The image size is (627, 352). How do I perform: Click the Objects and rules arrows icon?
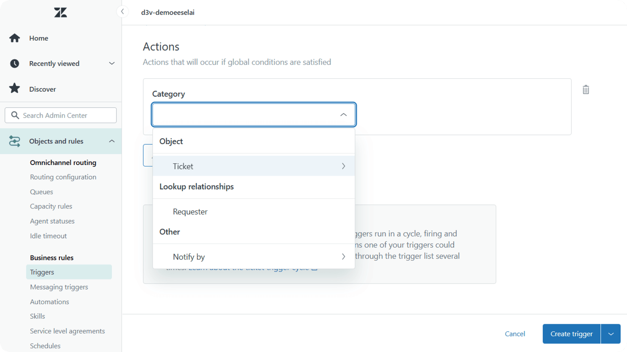[14, 141]
